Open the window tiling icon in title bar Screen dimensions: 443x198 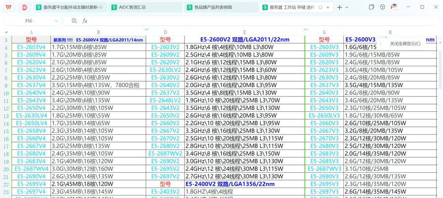click(x=371, y=7)
